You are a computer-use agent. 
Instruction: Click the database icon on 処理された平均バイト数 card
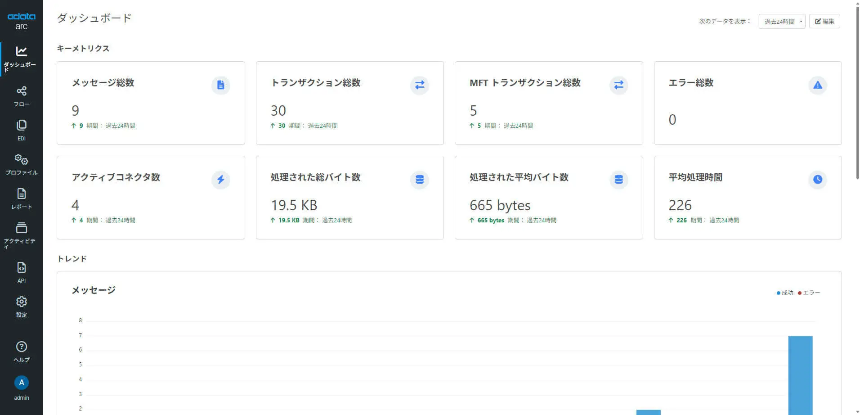(618, 180)
